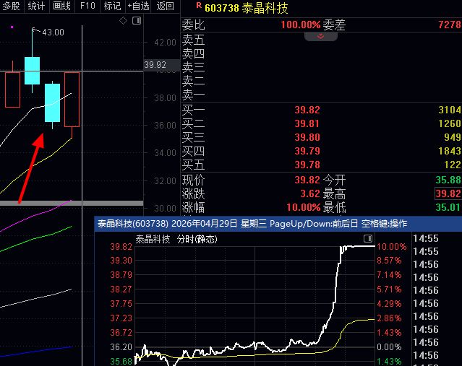The image size is (462, 366).
Task: Click the diamond icon above K-line chart
Action: (123, 21)
